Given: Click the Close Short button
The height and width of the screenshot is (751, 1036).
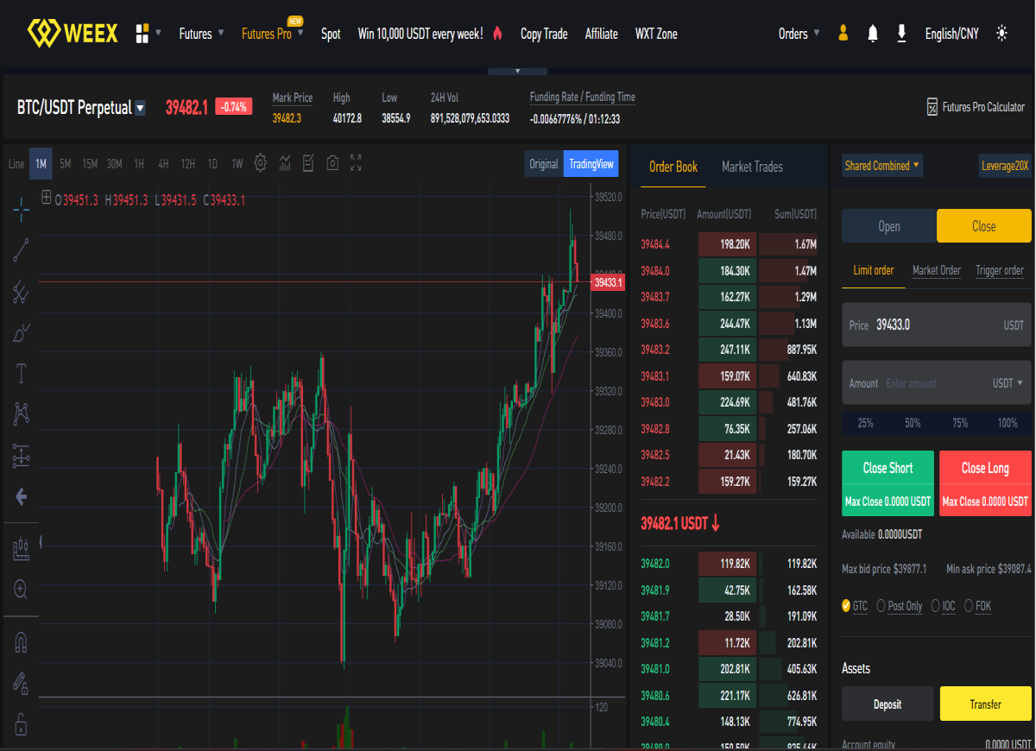Looking at the screenshot, I should click(x=888, y=483).
